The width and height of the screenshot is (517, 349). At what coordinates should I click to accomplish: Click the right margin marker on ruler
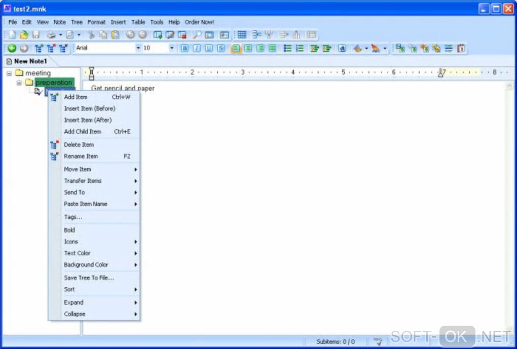(x=440, y=73)
